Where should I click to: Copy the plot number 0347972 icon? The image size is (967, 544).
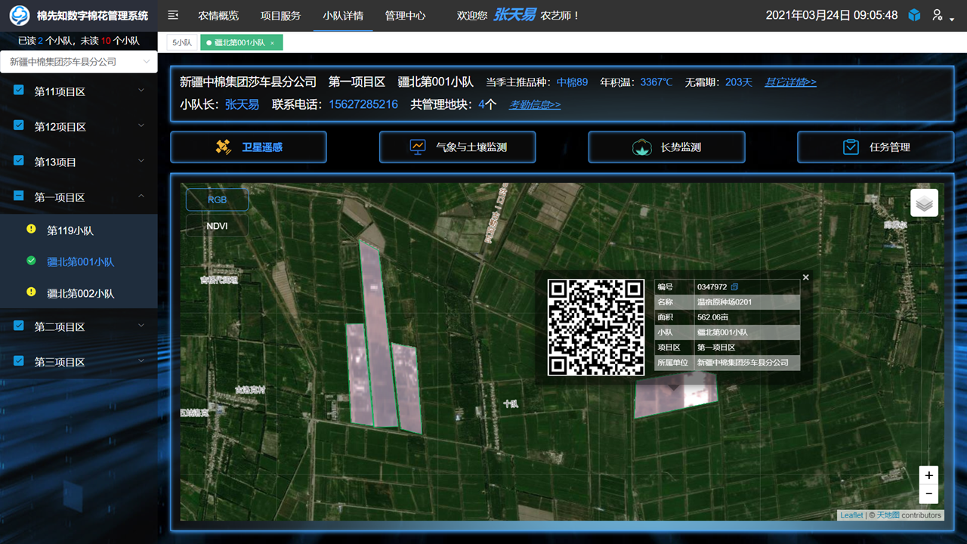tap(735, 287)
